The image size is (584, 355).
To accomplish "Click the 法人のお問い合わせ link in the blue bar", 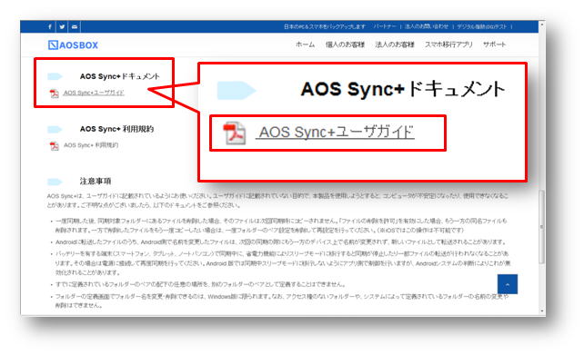I will coord(427,26).
